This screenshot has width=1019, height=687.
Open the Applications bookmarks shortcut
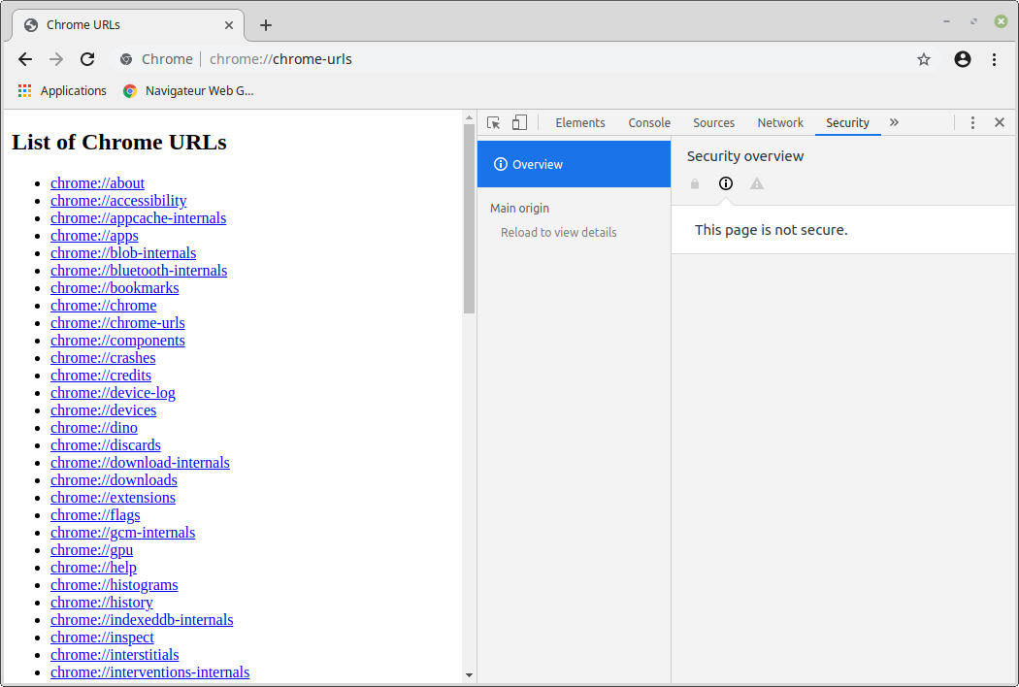click(62, 90)
